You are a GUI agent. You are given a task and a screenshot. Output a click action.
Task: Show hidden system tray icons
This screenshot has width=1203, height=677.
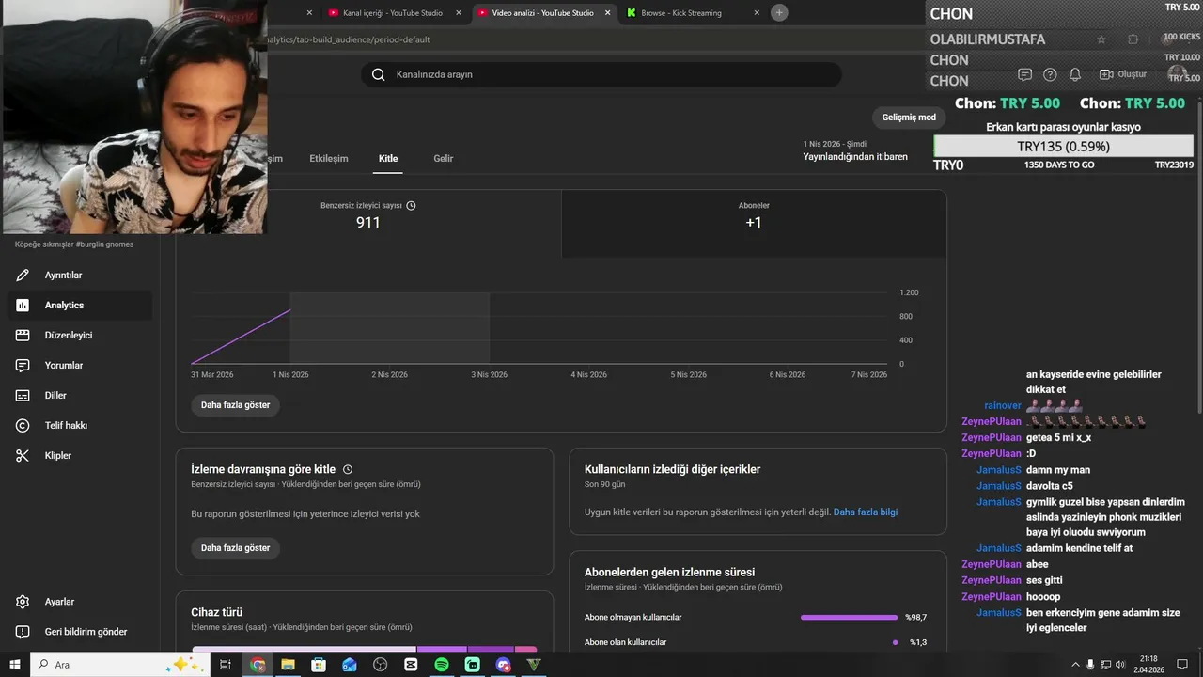[1075, 665]
